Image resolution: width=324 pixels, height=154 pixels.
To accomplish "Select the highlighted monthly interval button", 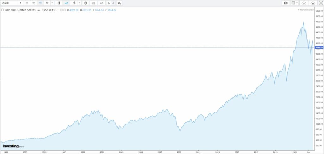I will (40, 3).
